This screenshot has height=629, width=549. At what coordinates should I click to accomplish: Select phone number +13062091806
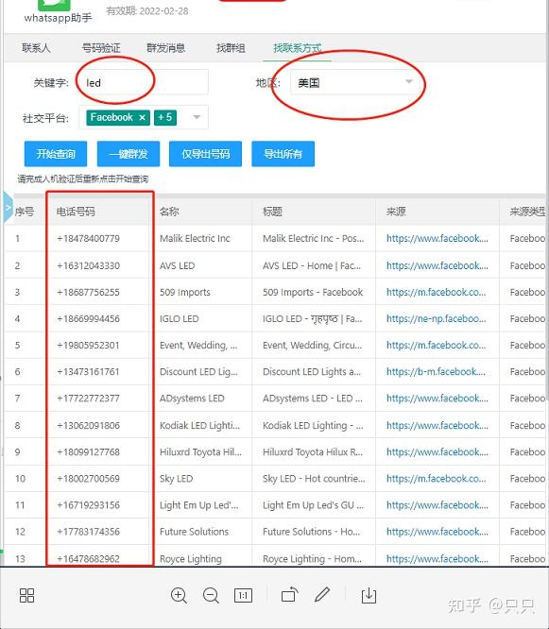click(88, 425)
